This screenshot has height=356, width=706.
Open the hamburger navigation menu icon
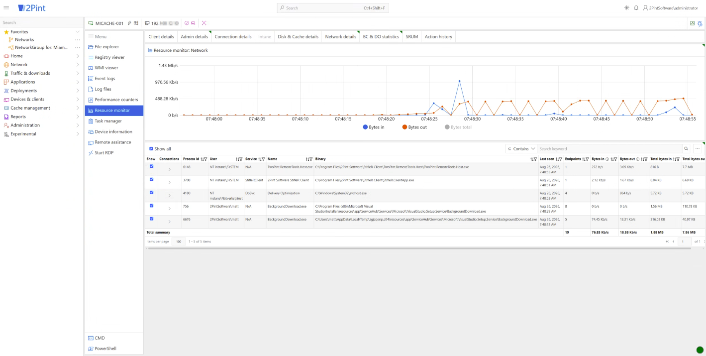tap(6, 7)
